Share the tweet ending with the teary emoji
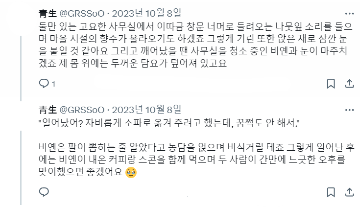 coord(349,192)
